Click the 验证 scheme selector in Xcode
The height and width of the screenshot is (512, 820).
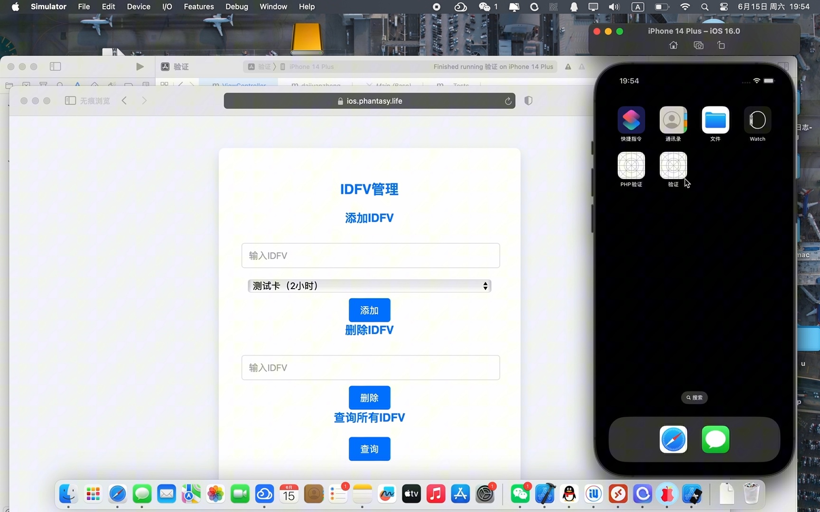[x=260, y=67]
